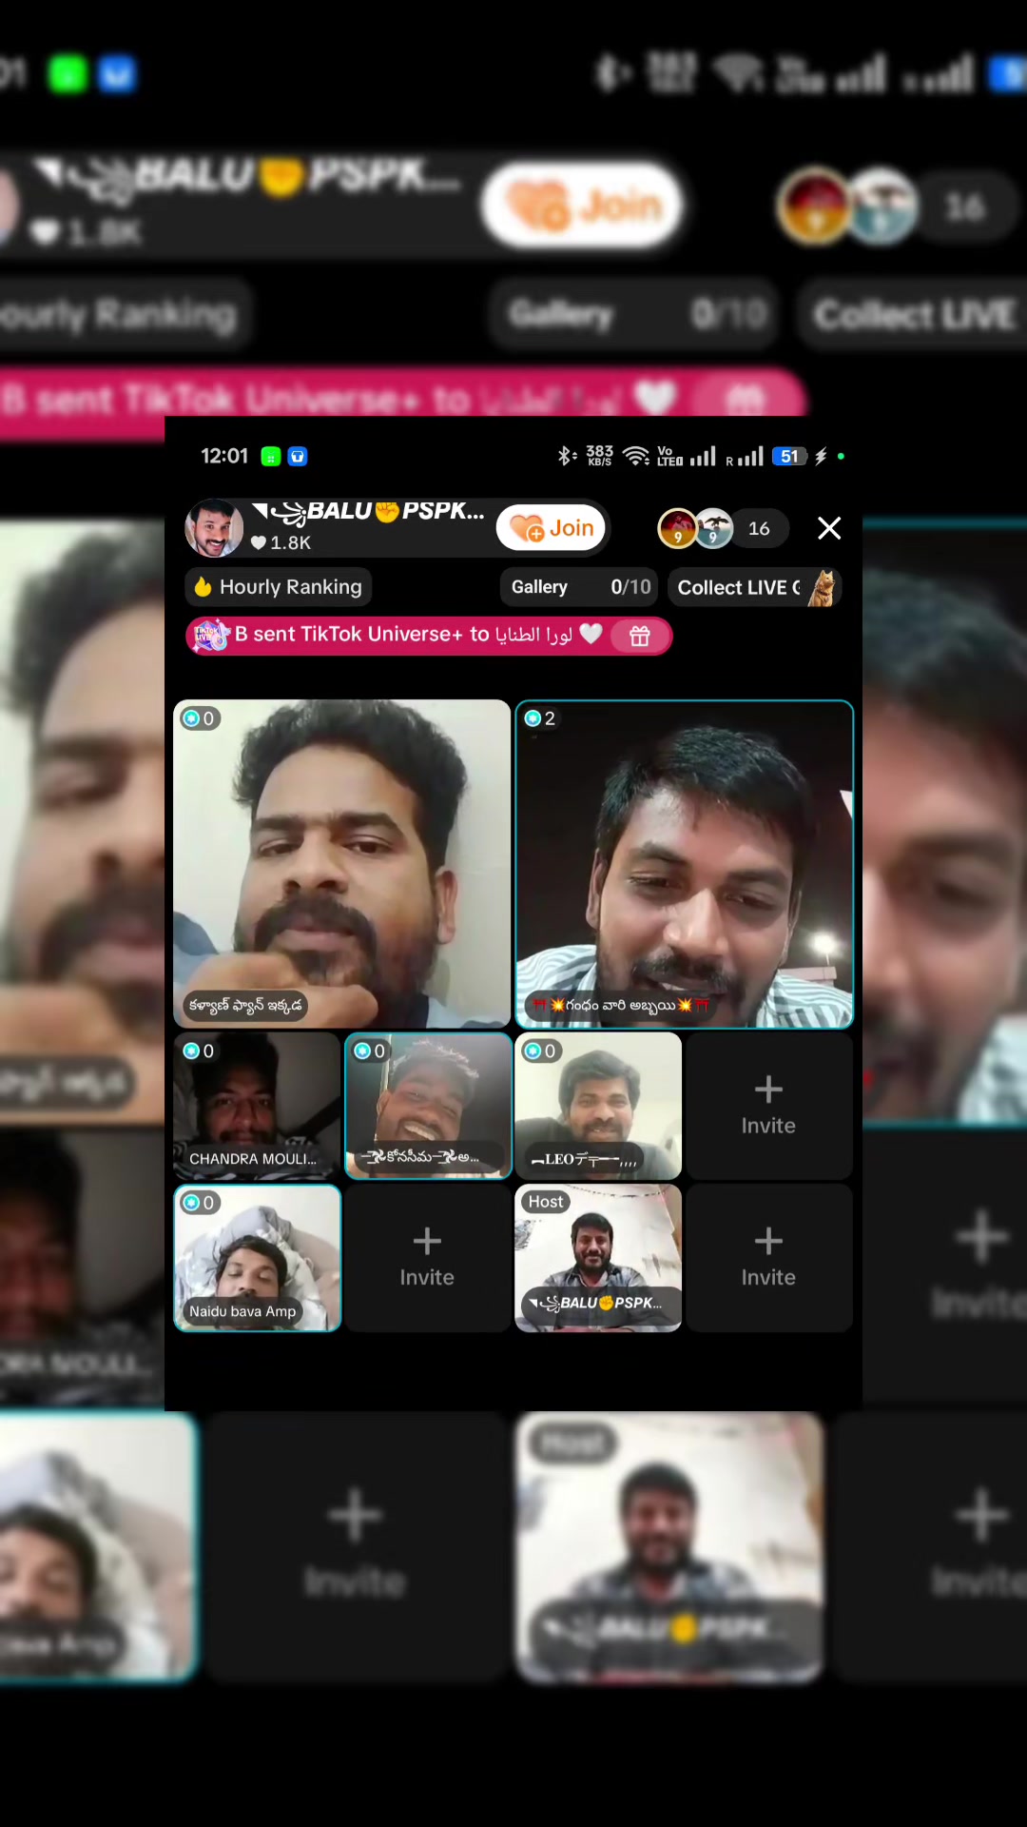The height and width of the screenshot is (1827, 1027).
Task: Tap the TikTok Universe gift badge icon
Action: (x=211, y=636)
